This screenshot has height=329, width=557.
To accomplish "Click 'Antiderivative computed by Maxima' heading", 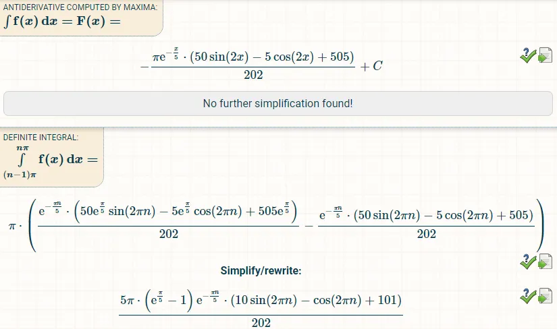I will [80, 7].
